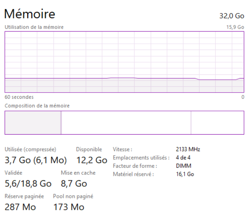The image size is (247, 217).
Task: Click the Vitesse 2133 MHz value
Action: coord(188,149)
